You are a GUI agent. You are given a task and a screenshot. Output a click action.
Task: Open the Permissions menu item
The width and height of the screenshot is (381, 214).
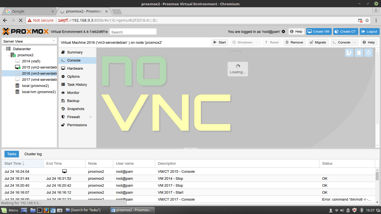tap(77, 125)
